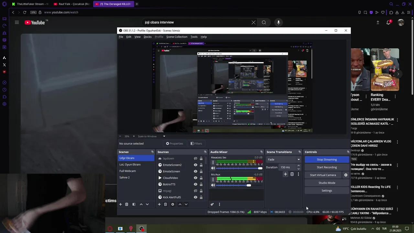
Task: Enable Studio Mode
Action: (x=327, y=183)
